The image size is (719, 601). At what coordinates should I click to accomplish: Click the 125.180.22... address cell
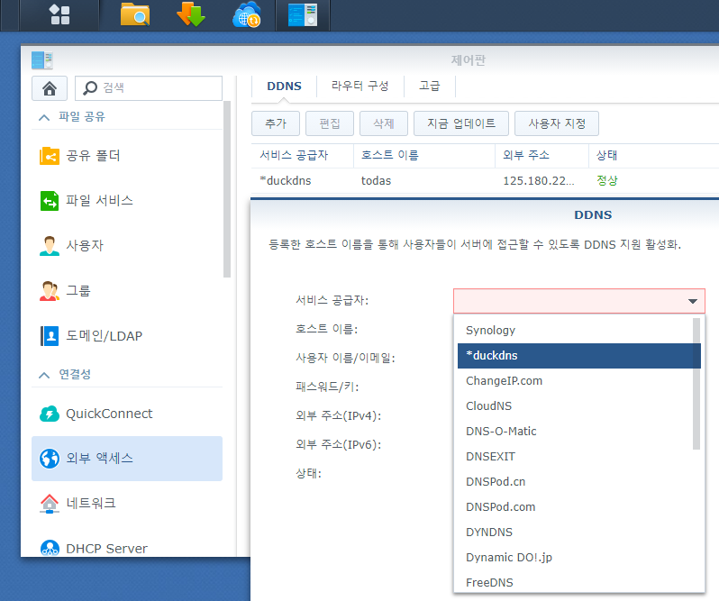tap(538, 180)
